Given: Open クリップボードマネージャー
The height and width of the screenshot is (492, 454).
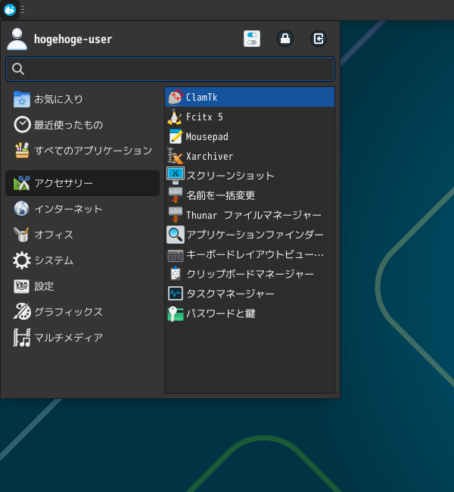Looking at the screenshot, I should click(250, 274).
